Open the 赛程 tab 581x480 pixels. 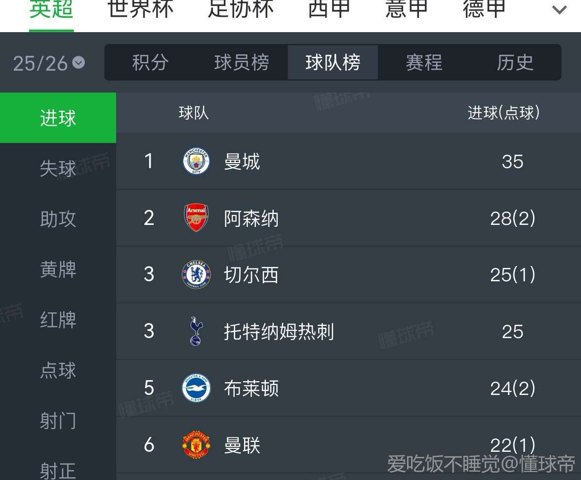click(424, 63)
